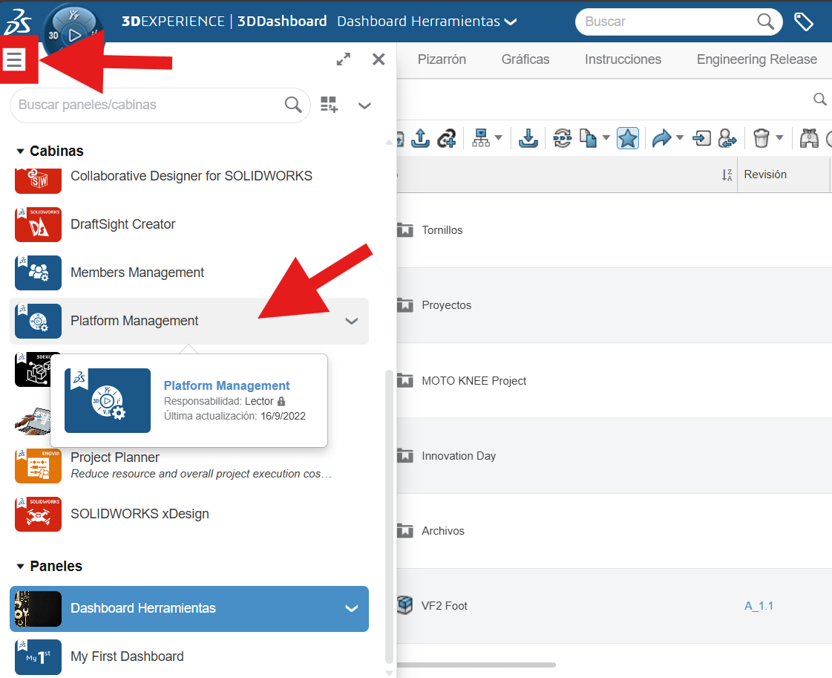Screen dimensions: 832x678
Task: Open the Proyectos bookmark folder
Action: (446, 304)
